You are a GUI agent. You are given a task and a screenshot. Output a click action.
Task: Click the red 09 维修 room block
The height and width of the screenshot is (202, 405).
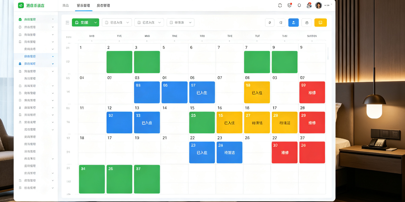312,92
